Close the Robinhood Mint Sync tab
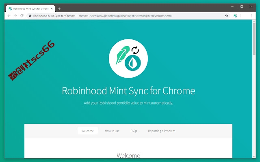This screenshot has width=260, height=162. pyautogui.click(x=52, y=9)
